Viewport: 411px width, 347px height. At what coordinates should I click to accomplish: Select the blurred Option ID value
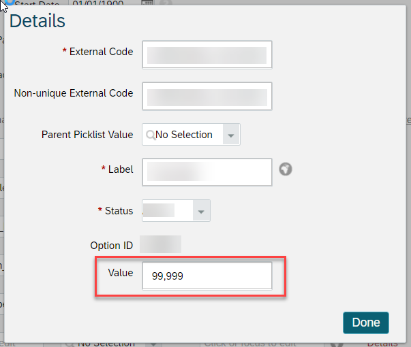tap(160, 244)
